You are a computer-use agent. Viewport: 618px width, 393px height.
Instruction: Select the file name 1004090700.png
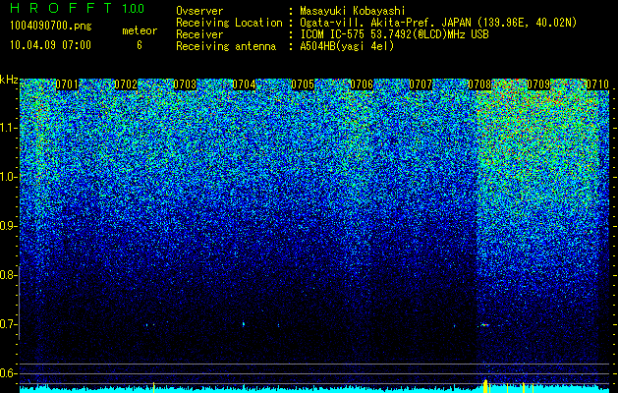(x=51, y=27)
